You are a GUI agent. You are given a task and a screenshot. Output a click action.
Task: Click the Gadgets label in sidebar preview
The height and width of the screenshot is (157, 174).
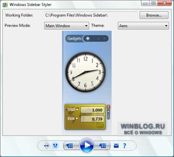(x=74, y=38)
